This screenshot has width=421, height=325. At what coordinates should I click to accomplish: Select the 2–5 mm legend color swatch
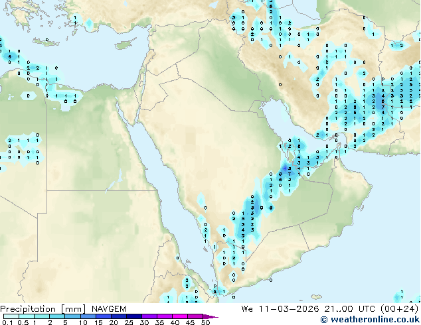[57, 316]
